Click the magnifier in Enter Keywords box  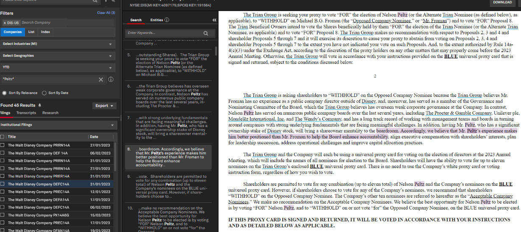click(x=206, y=33)
